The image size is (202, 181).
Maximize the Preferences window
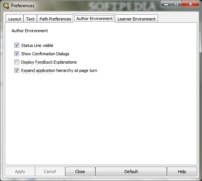pyautogui.click(x=176, y=4)
